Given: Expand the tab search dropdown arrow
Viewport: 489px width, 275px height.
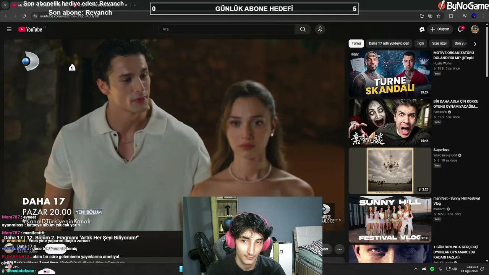Looking at the screenshot, I should coord(5,5).
